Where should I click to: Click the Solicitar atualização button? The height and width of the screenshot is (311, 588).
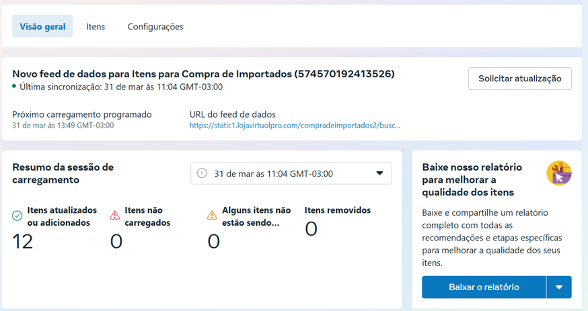click(x=520, y=79)
